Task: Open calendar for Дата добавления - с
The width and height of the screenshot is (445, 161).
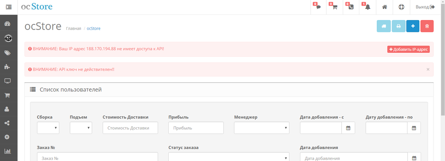Action: 348,128
